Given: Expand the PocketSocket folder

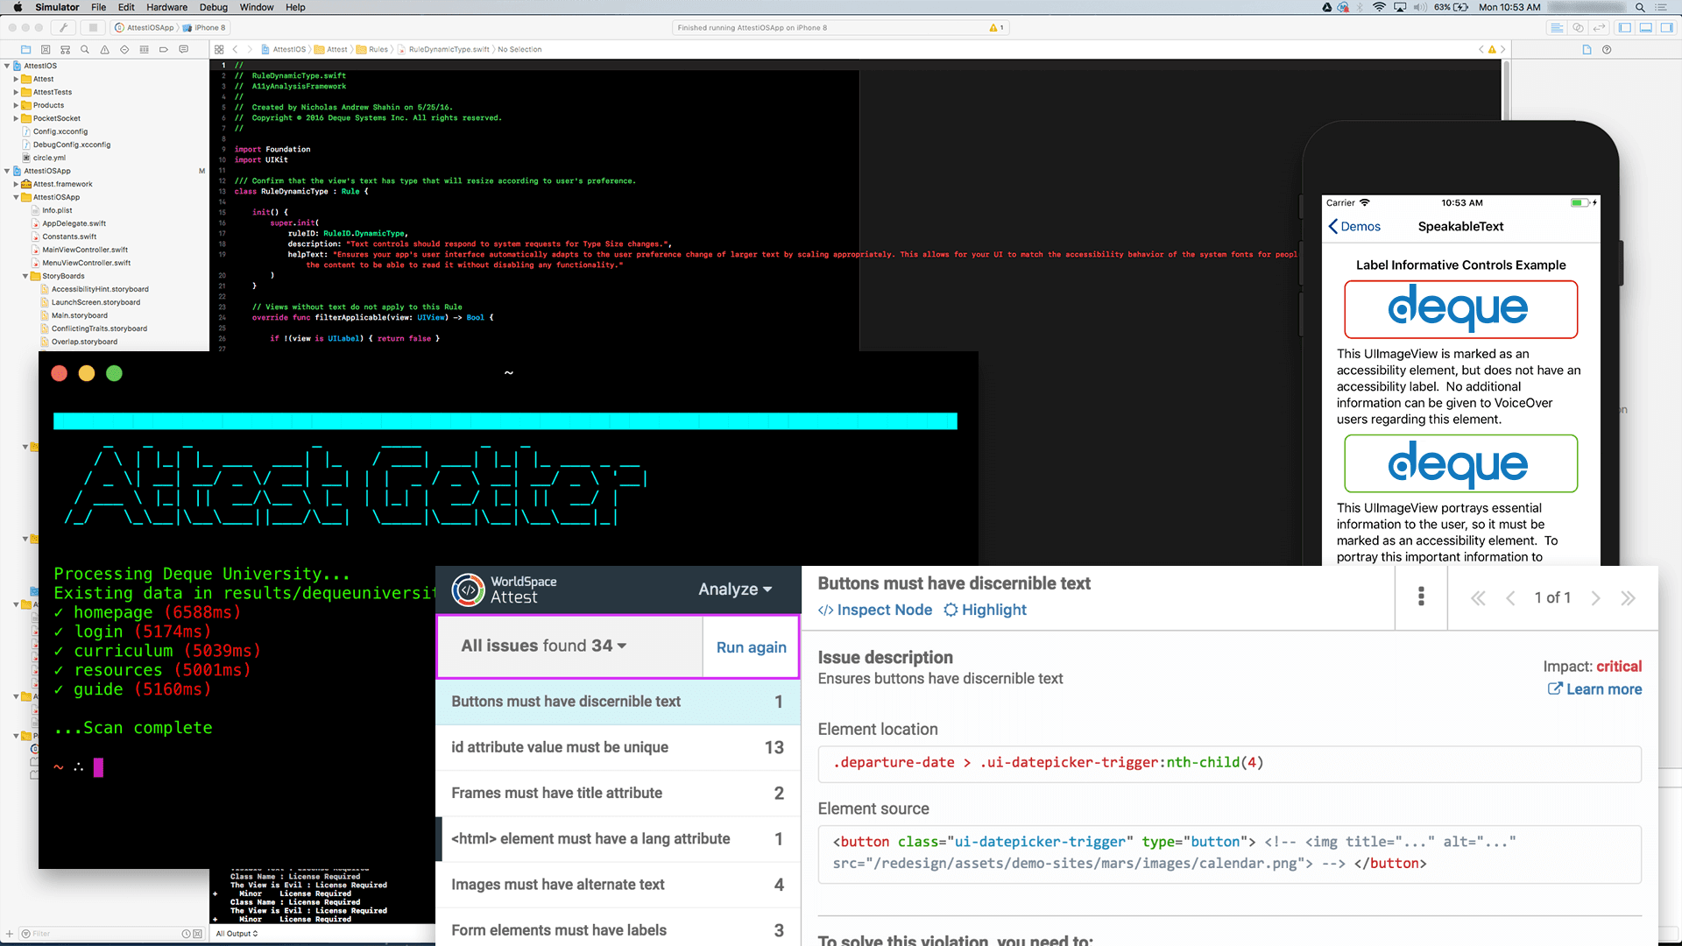Looking at the screenshot, I should coord(16,118).
